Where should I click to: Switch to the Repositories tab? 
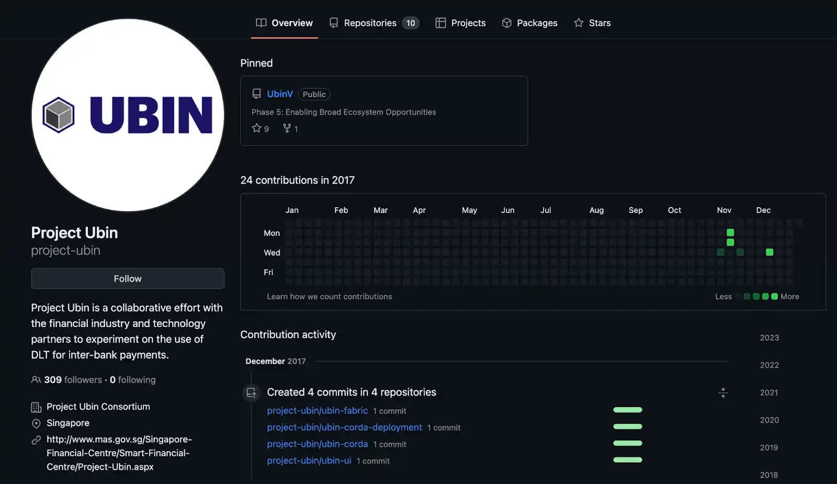pyautogui.click(x=374, y=23)
